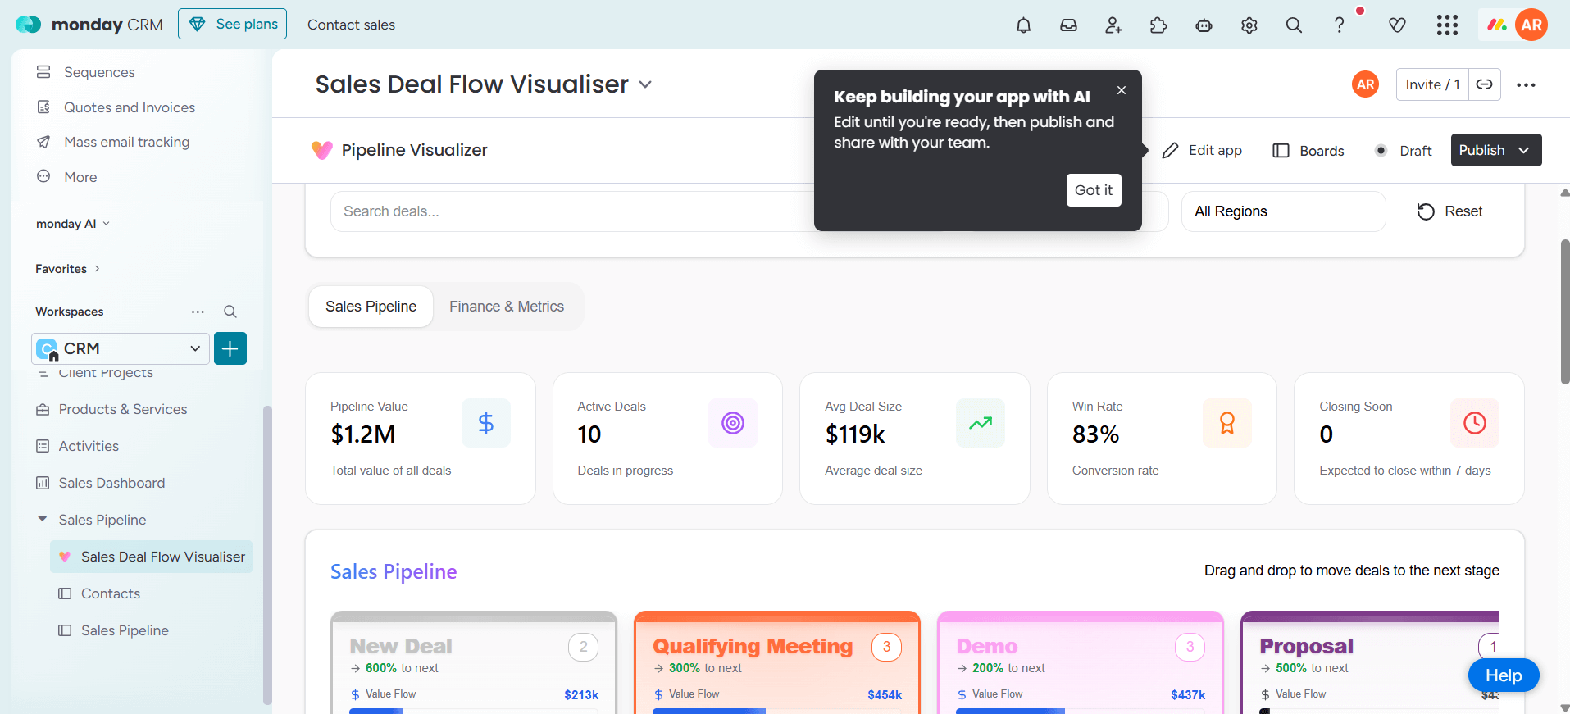Screen dimensions: 1570x714
Task: Open the notifications bell
Action: pyautogui.click(x=1023, y=25)
